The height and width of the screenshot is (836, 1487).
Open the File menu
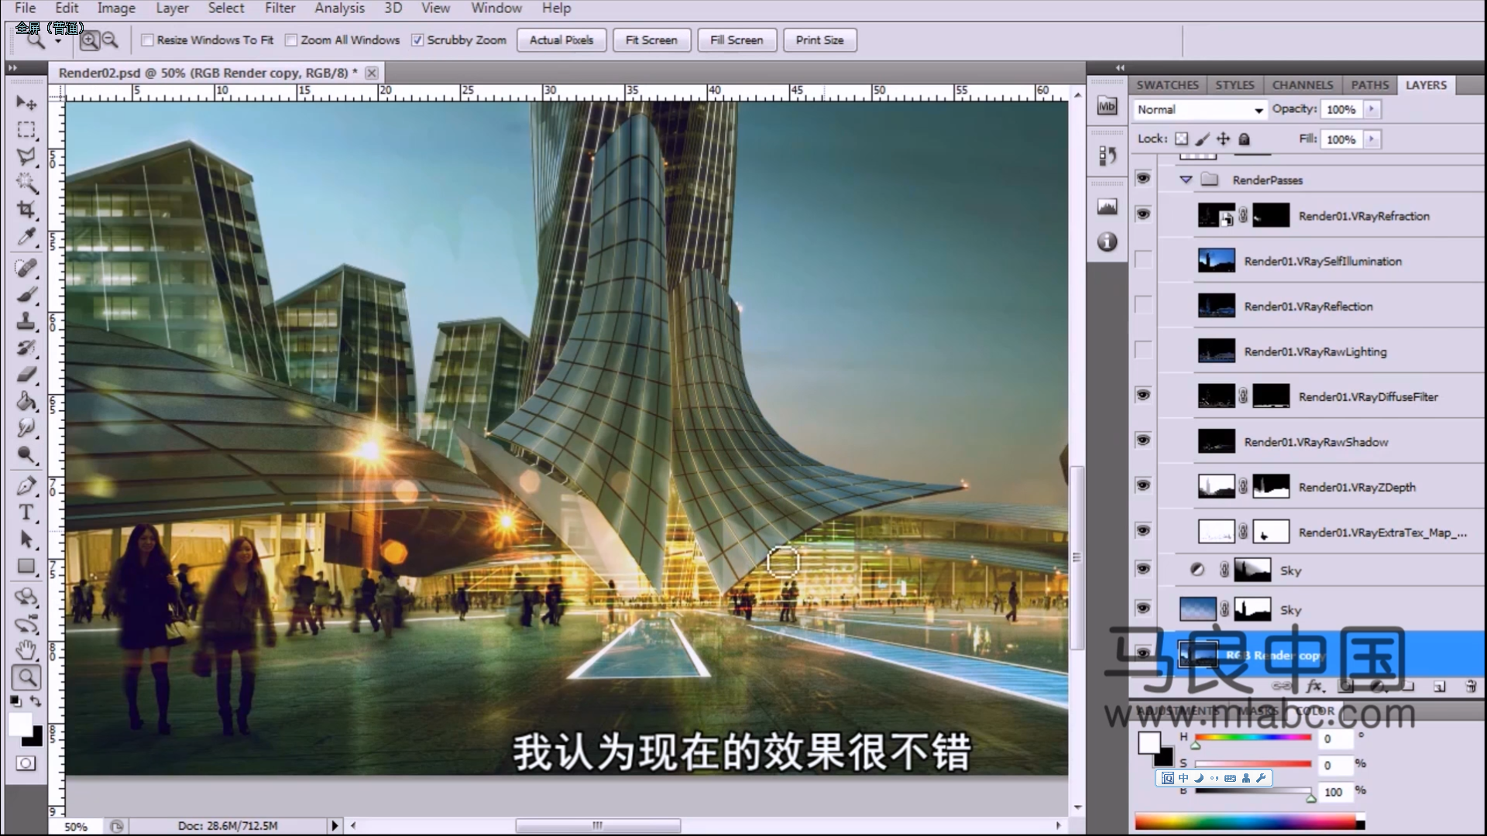pos(26,9)
